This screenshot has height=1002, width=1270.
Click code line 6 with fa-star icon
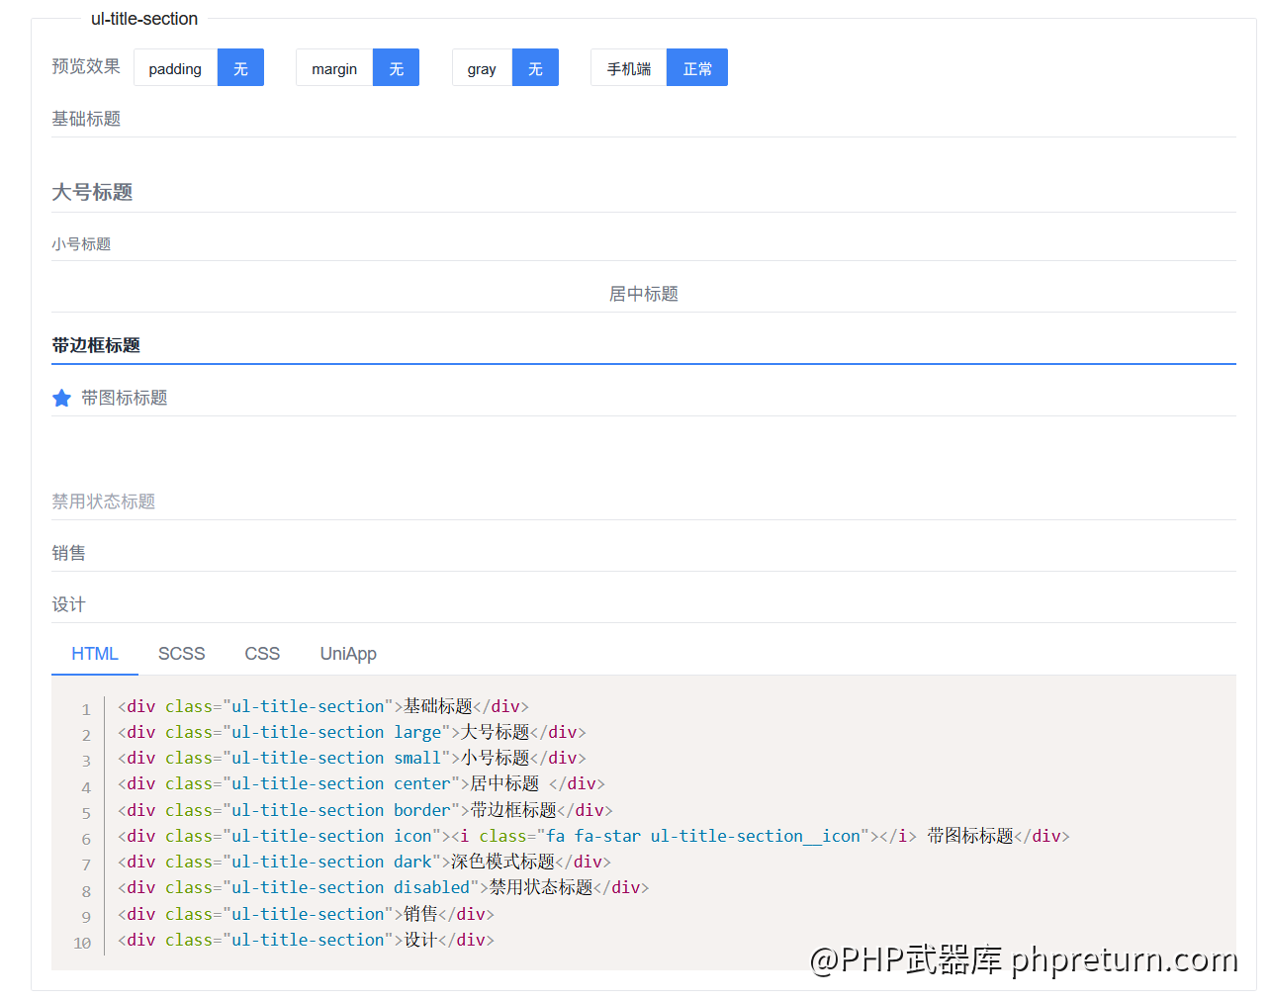(x=593, y=837)
